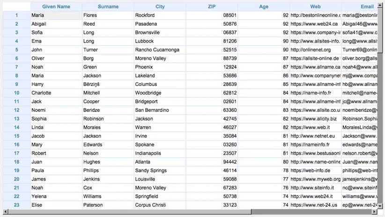Select the vertical scrollbar thumb
Image resolution: width=385 pixels, height=217 pixels.
click(x=380, y=30)
